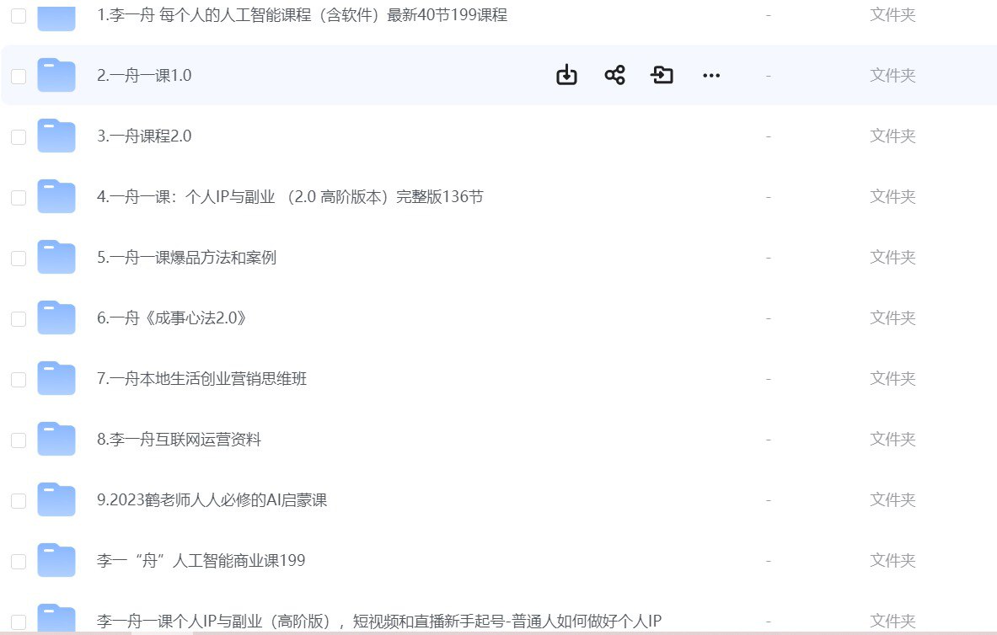Viewport: 997px width, 635px height.
Task: Move "2.一舟一课1.0" to another folder
Action: point(662,75)
